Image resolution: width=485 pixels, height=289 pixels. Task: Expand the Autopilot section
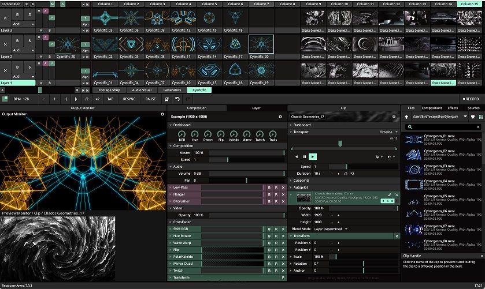click(x=291, y=187)
